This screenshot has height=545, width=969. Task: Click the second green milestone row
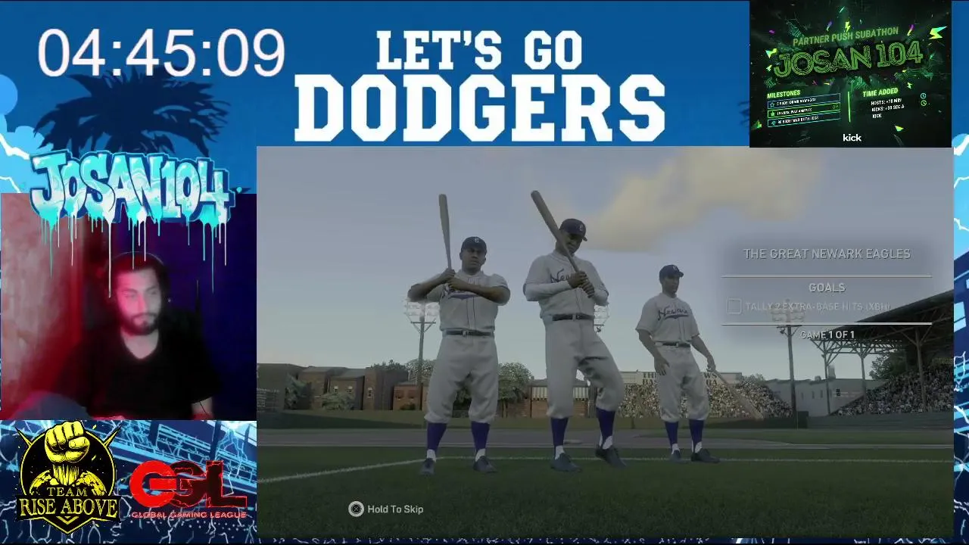click(x=804, y=112)
